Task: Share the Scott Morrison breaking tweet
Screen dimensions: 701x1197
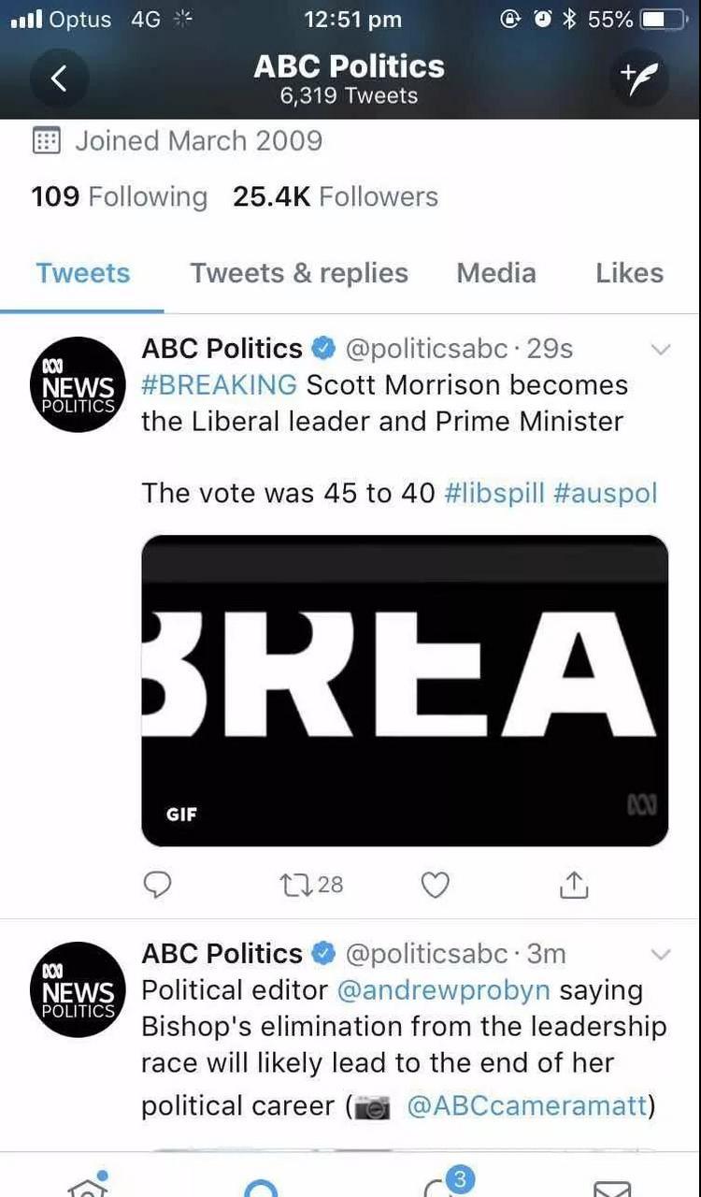Action: point(574,884)
